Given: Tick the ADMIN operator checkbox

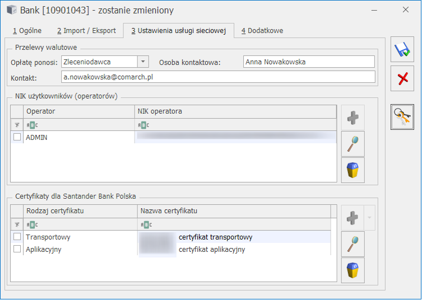Looking at the screenshot, I should [17, 137].
